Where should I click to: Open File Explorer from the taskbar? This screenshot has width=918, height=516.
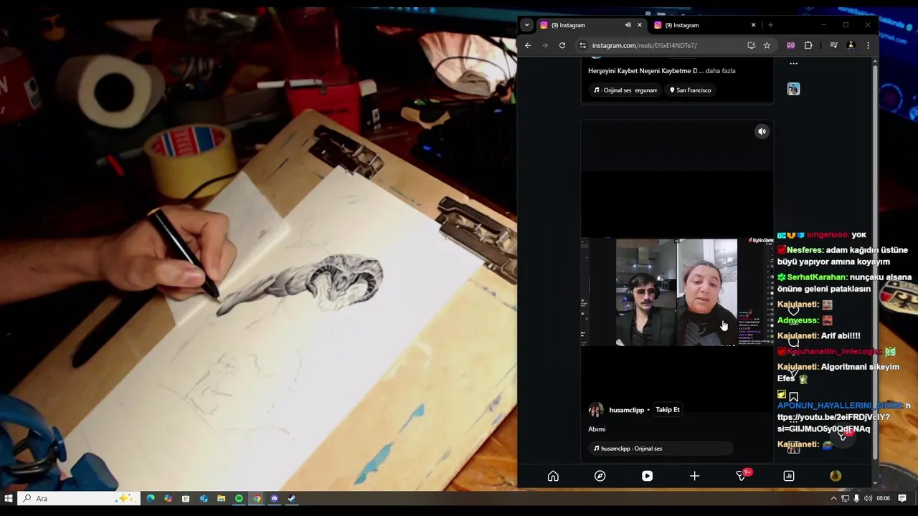point(222,498)
